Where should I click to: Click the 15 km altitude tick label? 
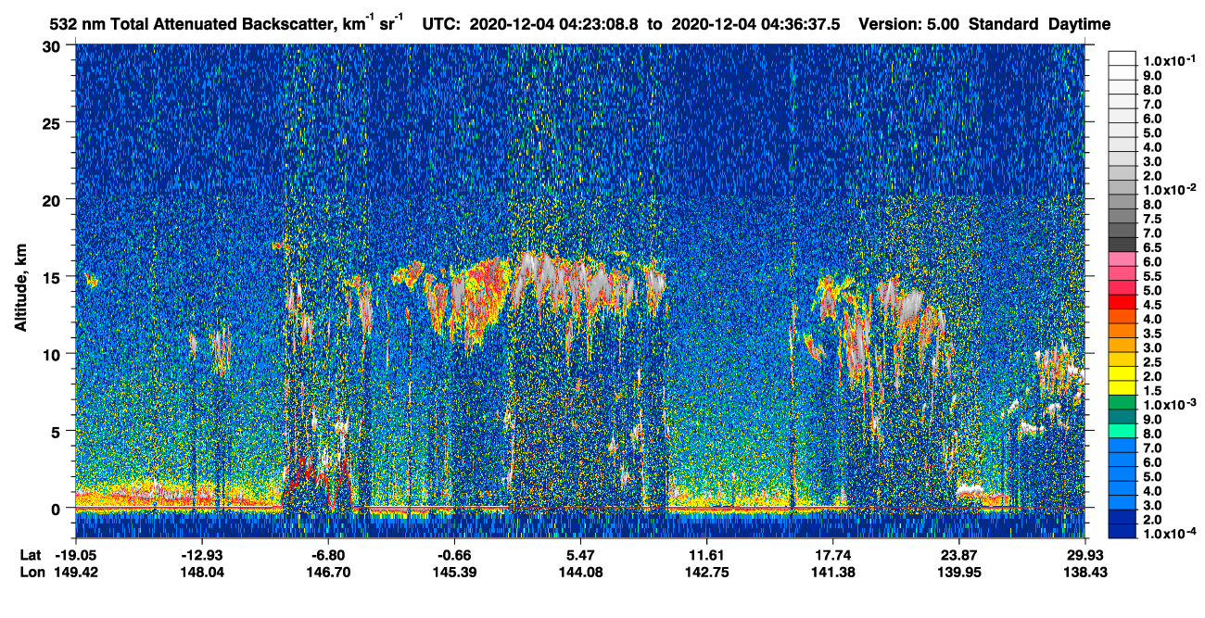[x=55, y=276]
